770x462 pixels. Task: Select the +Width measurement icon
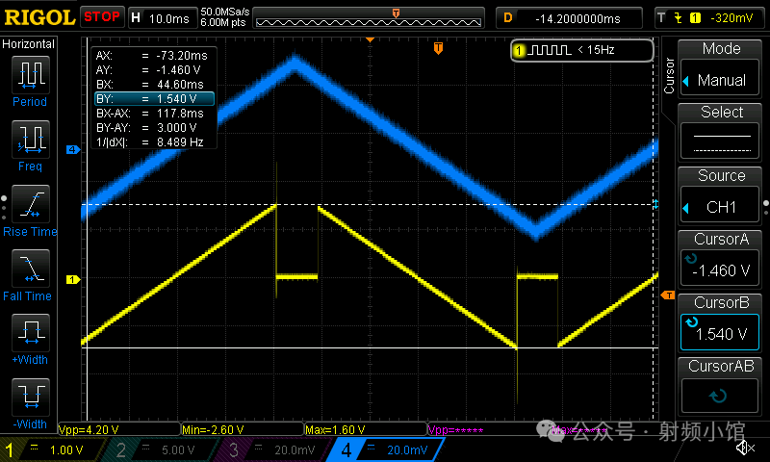click(x=30, y=335)
